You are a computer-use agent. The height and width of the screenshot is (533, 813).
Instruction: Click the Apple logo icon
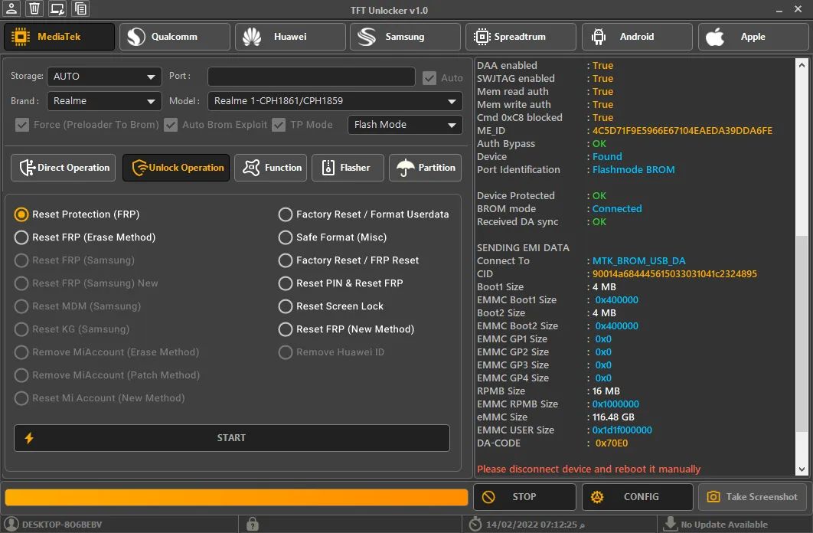(x=714, y=37)
